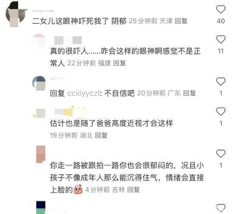Open the comment text '二女儿这眼神吓死我了'
Viewport: 234px width, 214px height.
tap(70, 21)
